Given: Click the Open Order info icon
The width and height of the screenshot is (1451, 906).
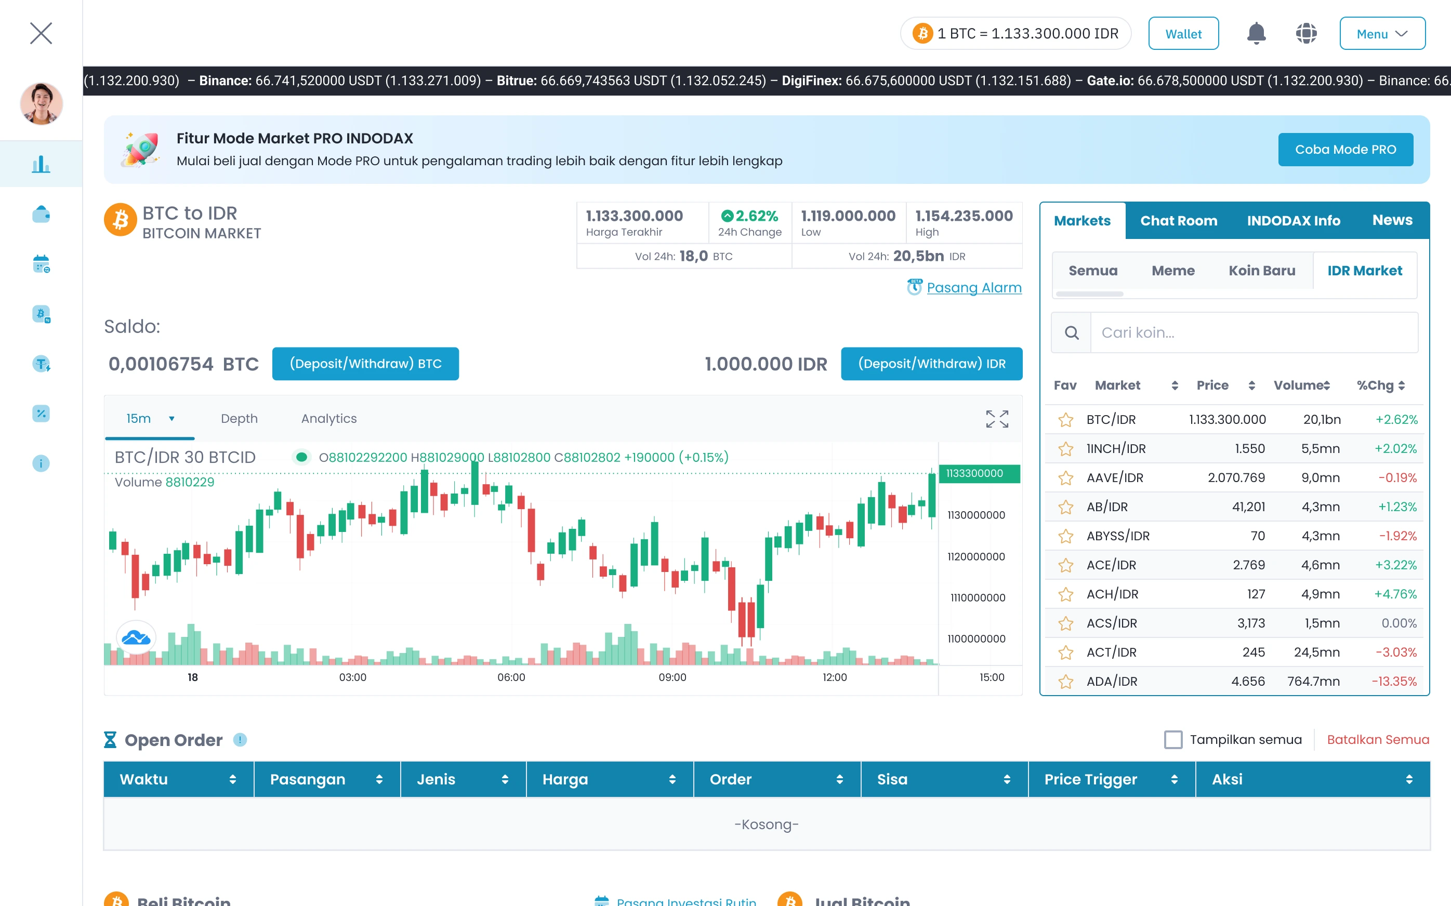Looking at the screenshot, I should (x=240, y=740).
